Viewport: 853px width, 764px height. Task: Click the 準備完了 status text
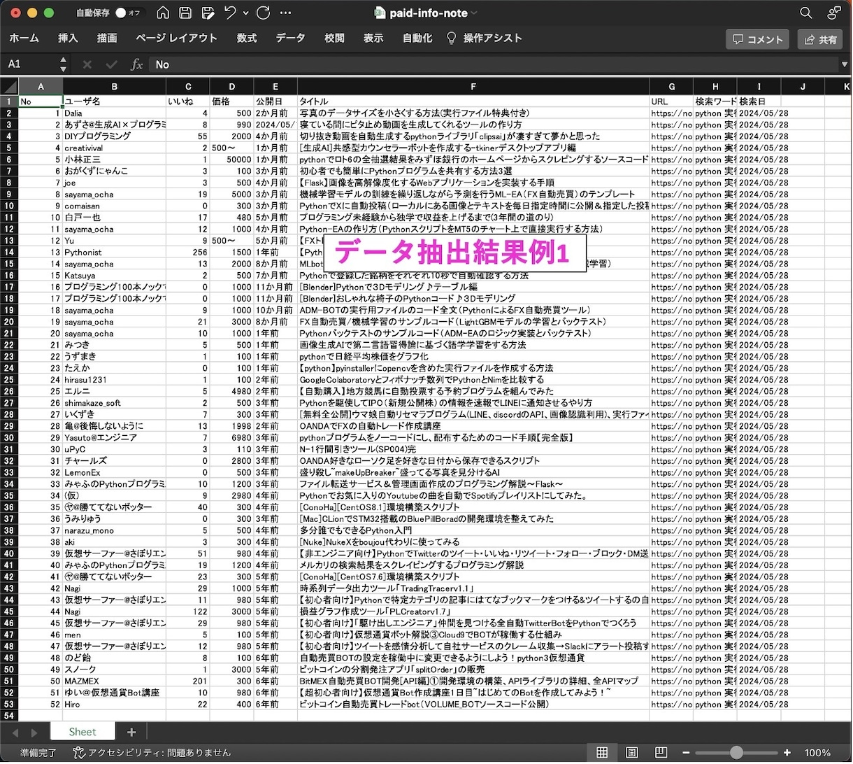tap(38, 753)
